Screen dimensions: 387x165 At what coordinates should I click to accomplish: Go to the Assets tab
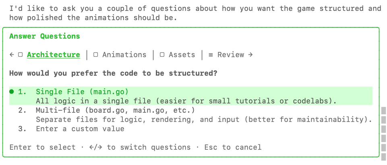pos(182,55)
